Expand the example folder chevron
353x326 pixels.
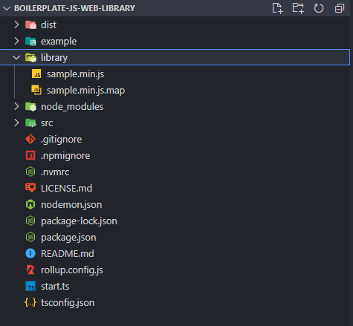tap(16, 41)
